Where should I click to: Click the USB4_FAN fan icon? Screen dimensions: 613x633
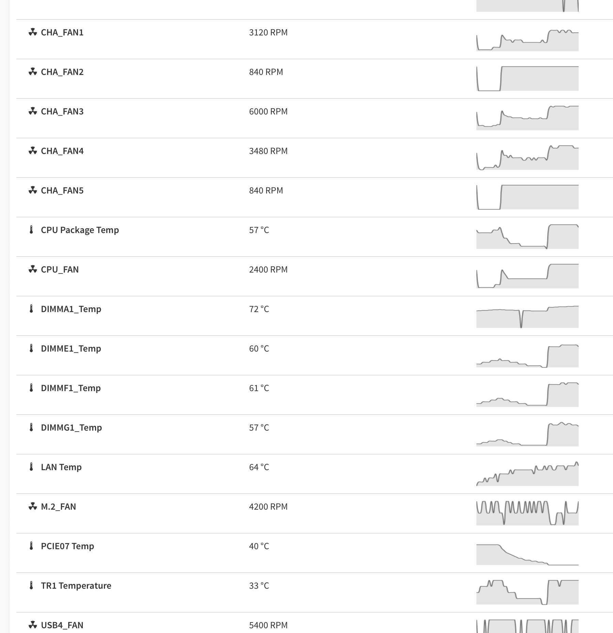click(32, 625)
